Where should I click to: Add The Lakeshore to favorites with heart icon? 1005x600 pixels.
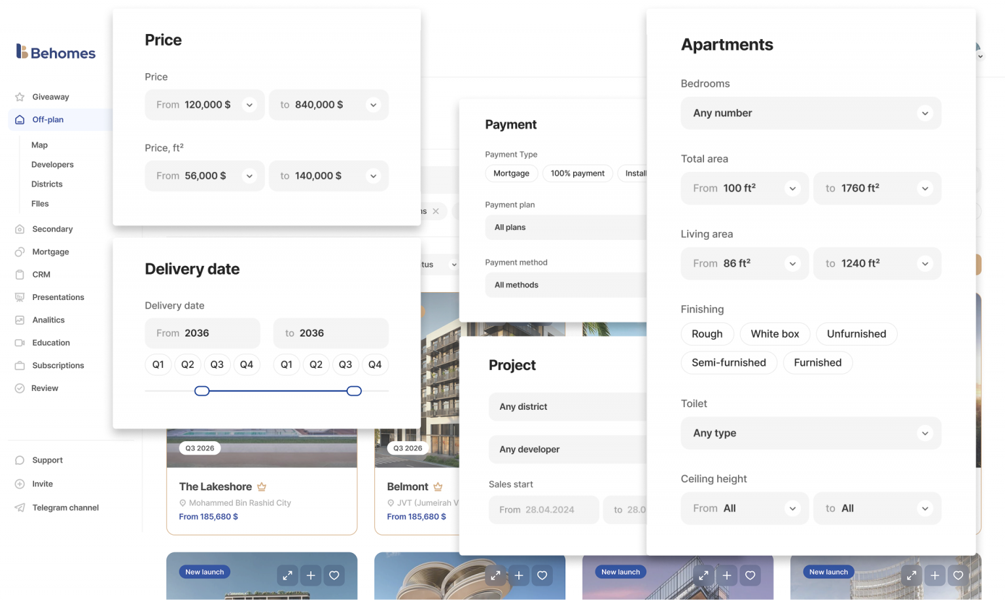[x=334, y=314]
